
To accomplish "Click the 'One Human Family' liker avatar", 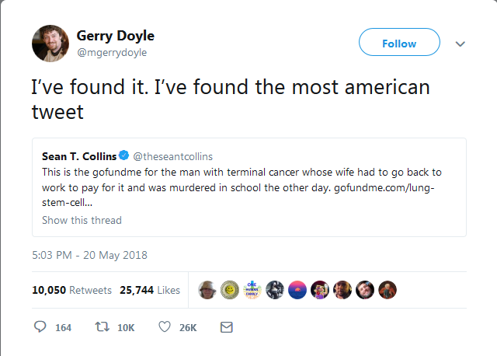I will tap(253, 290).
